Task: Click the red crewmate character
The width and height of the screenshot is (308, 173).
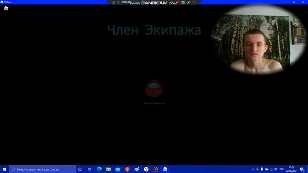Action: [x=154, y=88]
